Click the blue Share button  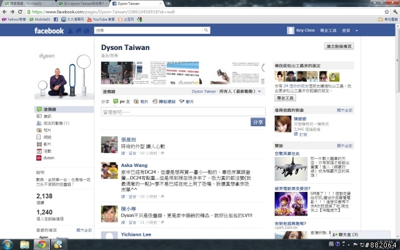[257, 122]
